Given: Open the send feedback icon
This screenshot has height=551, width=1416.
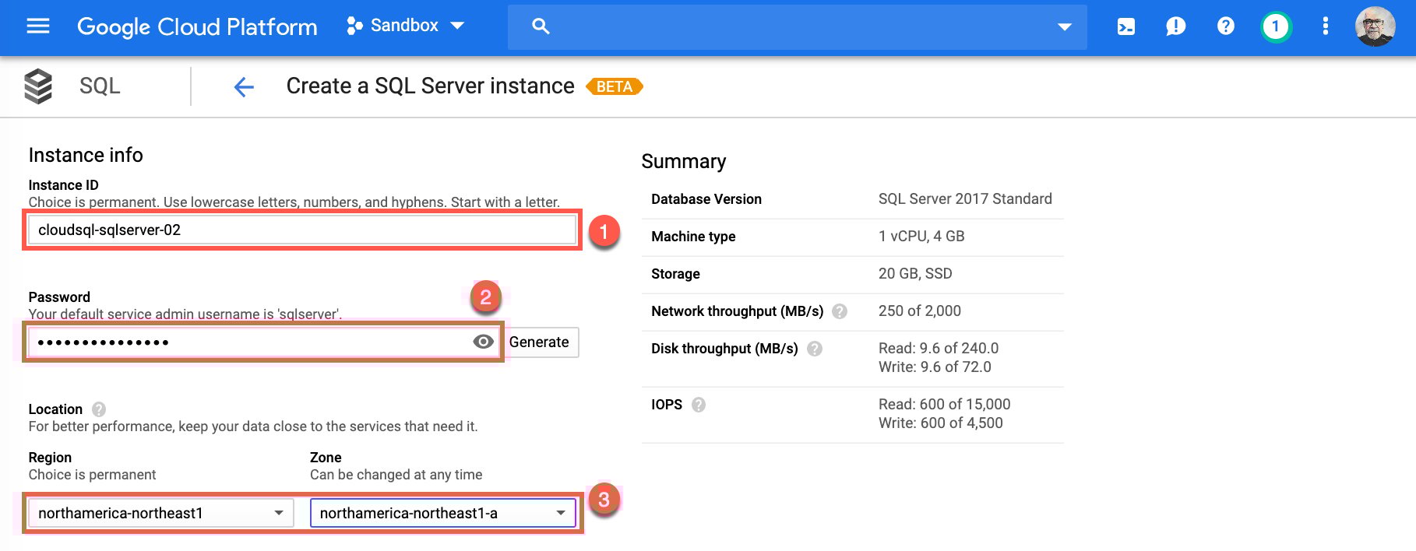Looking at the screenshot, I should click(x=1175, y=26).
